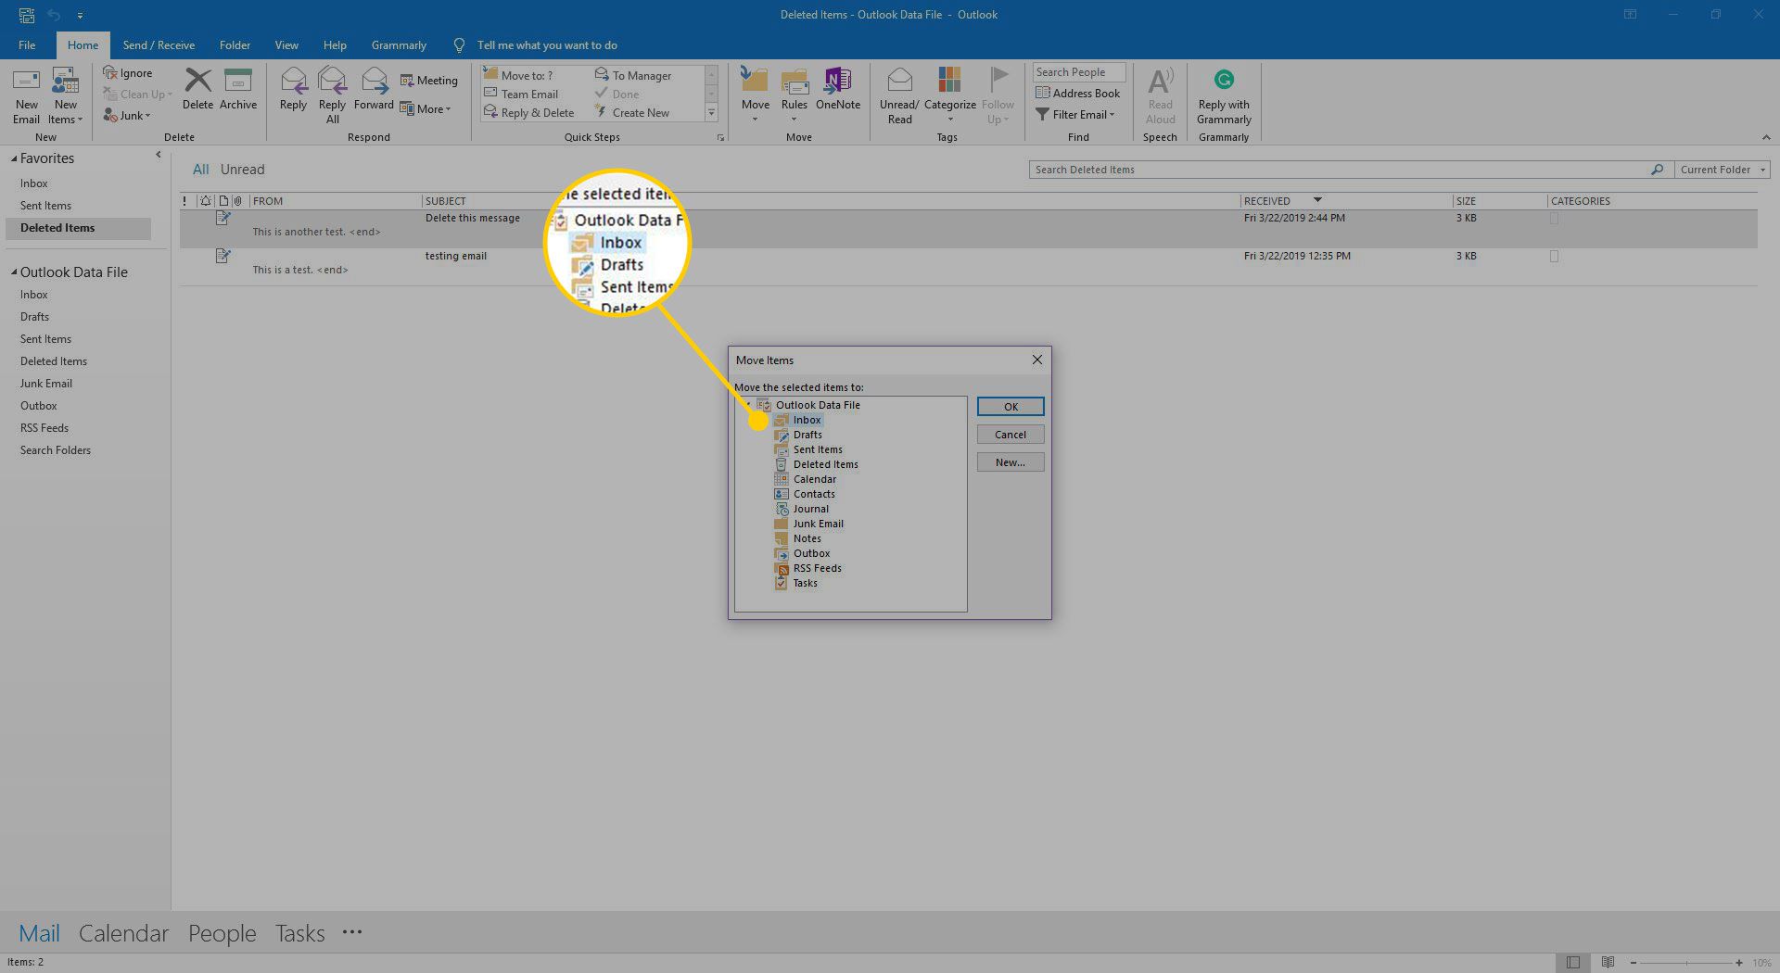Open RSS Feeds in left folder pane
Viewport: 1780px width, 973px height.
44,428
